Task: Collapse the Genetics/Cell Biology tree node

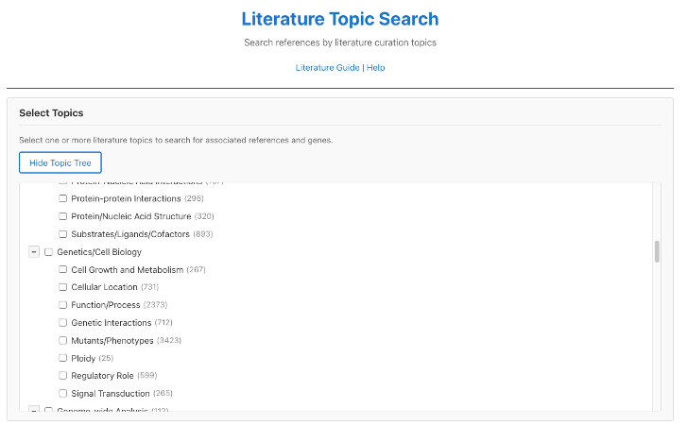Action: point(34,252)
